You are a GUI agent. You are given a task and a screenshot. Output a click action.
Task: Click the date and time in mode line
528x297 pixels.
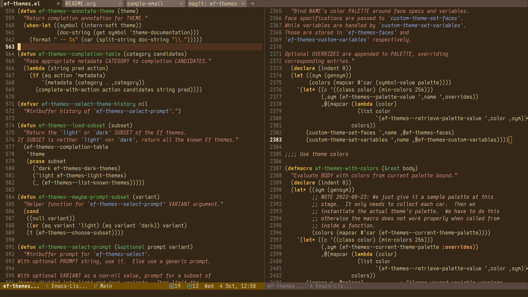230,286
